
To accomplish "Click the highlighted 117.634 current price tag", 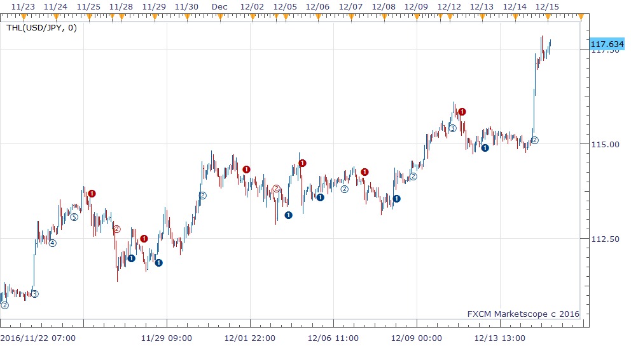I will click(607, 44).
